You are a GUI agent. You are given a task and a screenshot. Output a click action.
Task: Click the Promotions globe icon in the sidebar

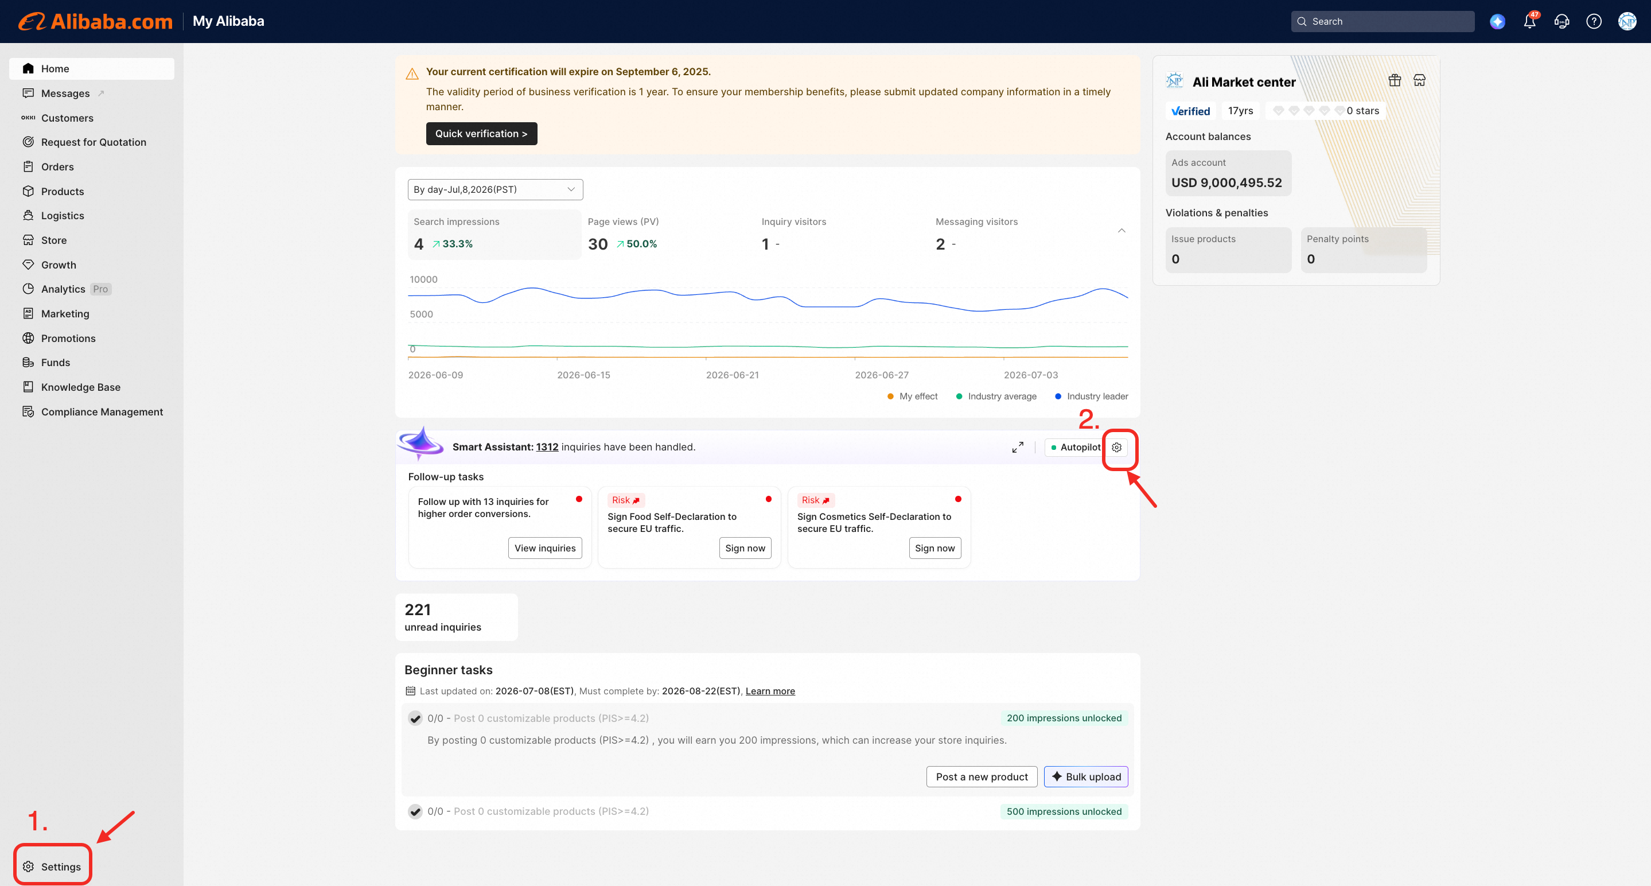click(28, 339)
